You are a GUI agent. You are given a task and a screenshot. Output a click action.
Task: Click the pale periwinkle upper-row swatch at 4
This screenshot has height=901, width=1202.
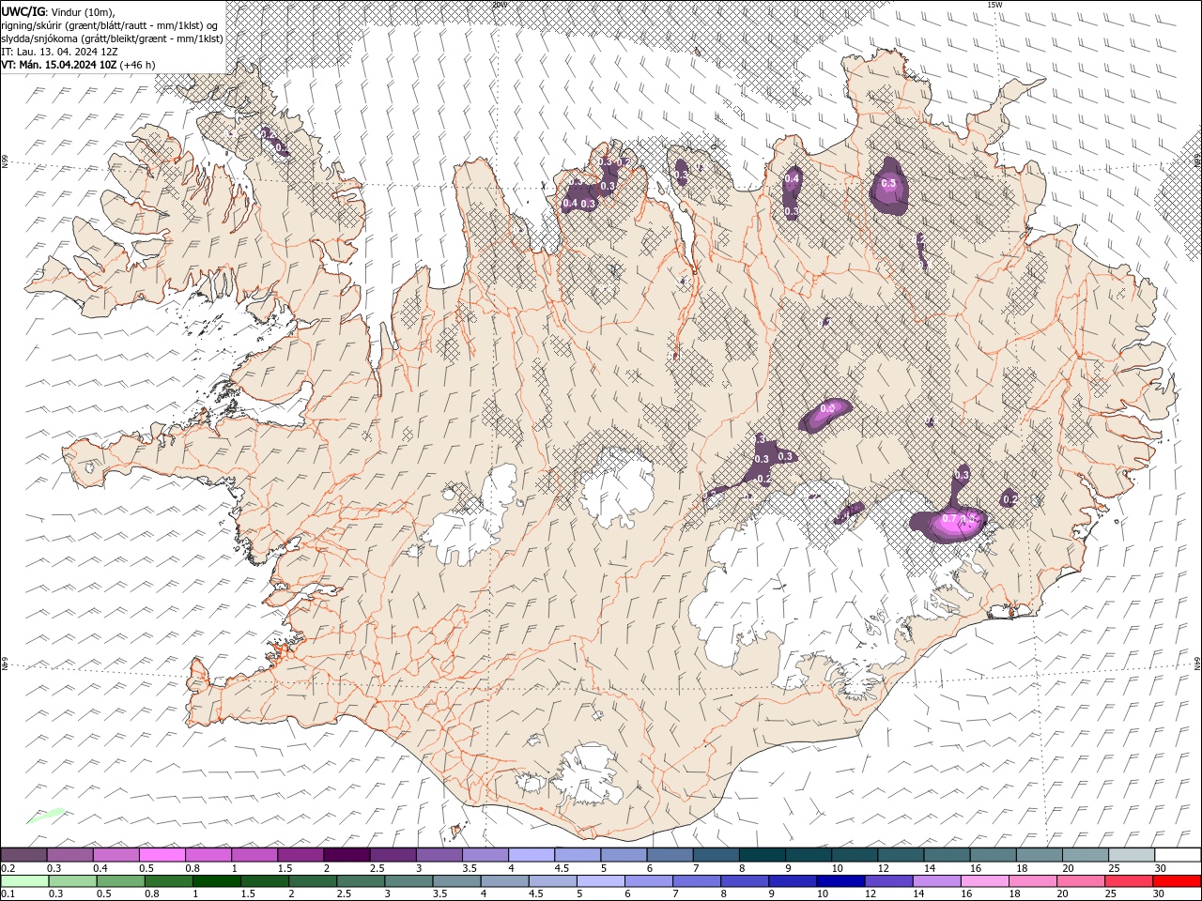pos(531,855)
